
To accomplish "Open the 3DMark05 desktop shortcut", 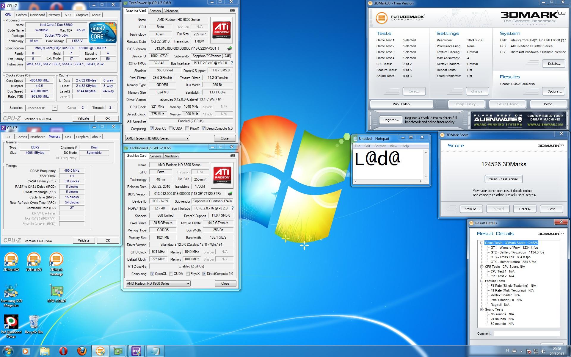I will point(11,262).
